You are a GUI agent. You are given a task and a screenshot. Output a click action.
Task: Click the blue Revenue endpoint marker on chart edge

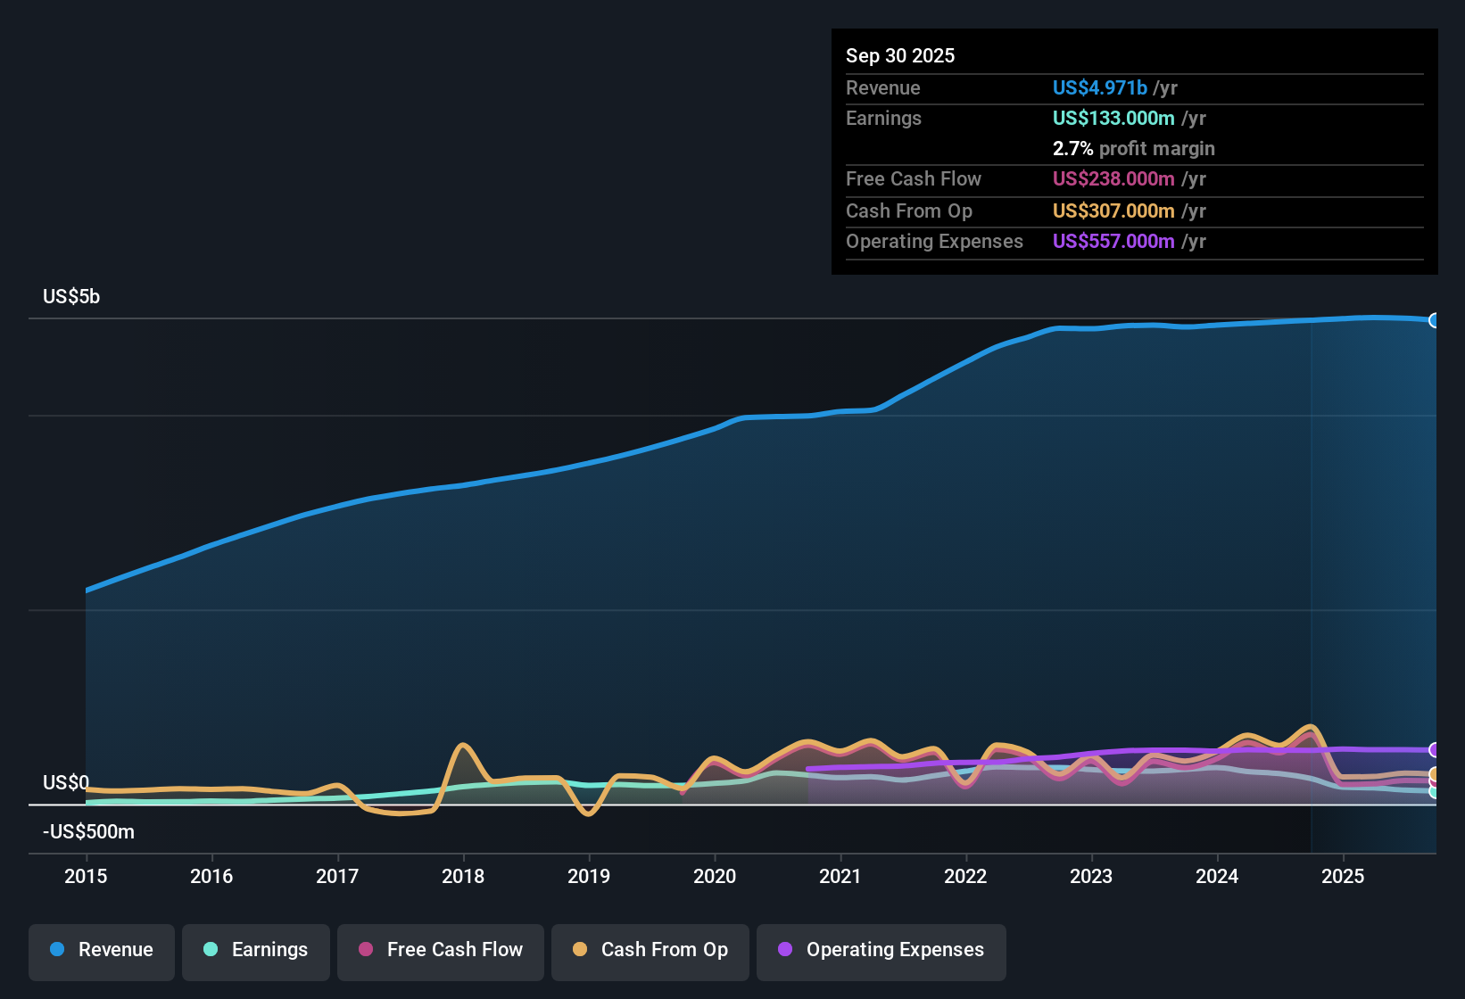1433,320
